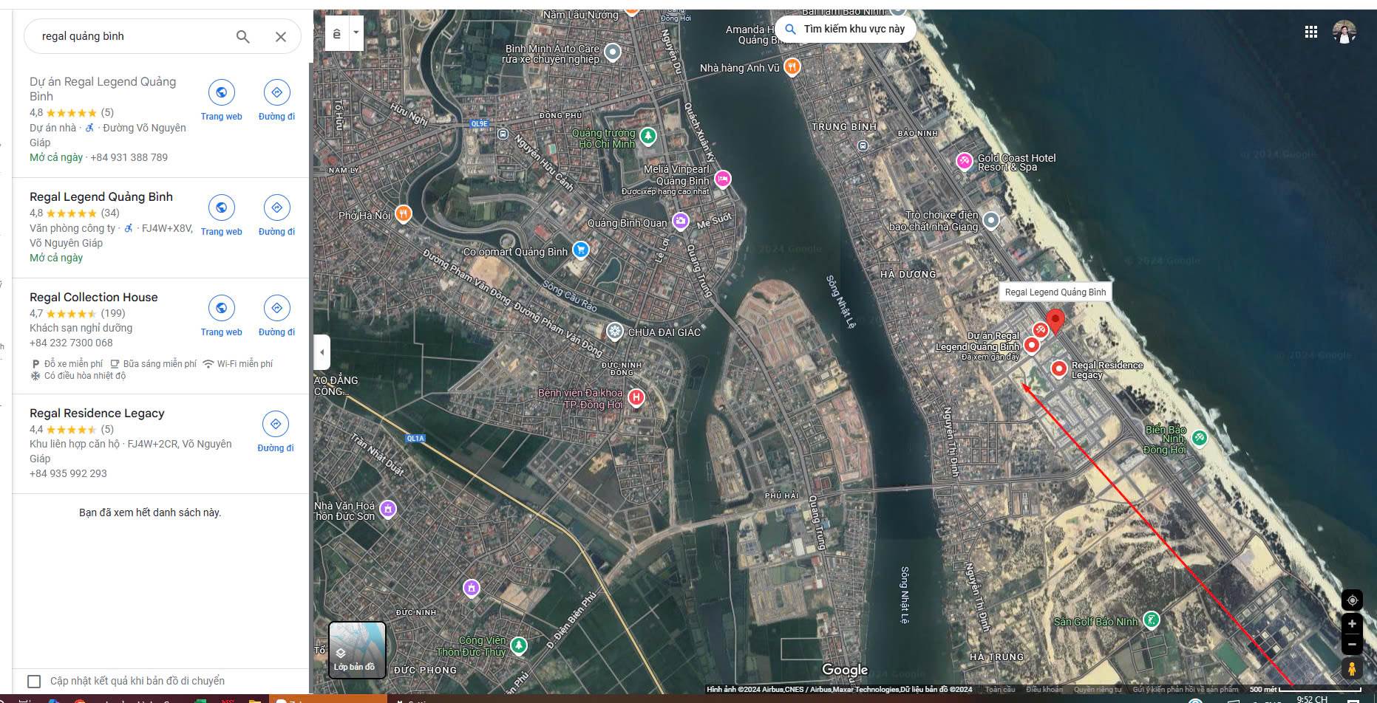Switch map type via Lớp bản đồ thumbnail
Screen dimensions: 1377x703
pos(357,649)
